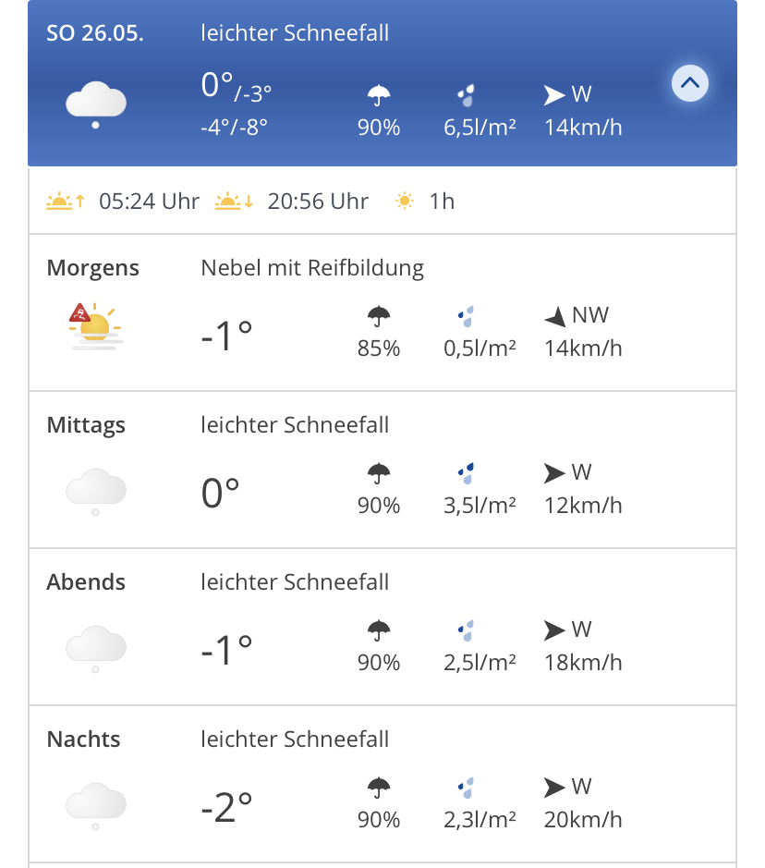Viewport: 765px width, 868px height.
Task: Click the Morgens NW wind arrow icon
Action: [x=554, y=317]
